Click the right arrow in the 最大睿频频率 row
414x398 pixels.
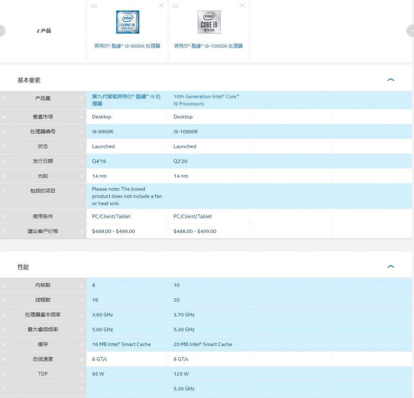(82, 329)
